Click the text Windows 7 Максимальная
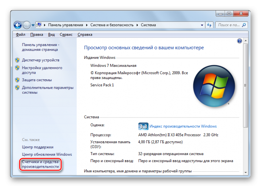Image resolution: width=261 pixels, height=188 pixels. tap(113, 66)
